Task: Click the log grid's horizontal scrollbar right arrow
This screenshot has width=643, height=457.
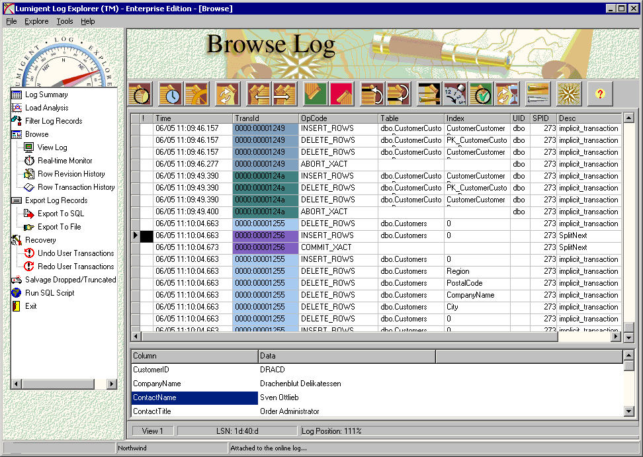Action: 615,337
